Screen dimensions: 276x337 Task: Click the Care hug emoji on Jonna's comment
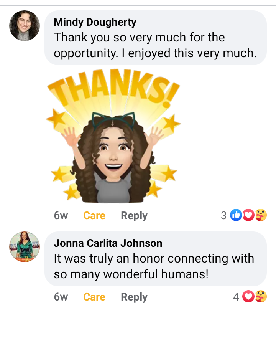261,296
